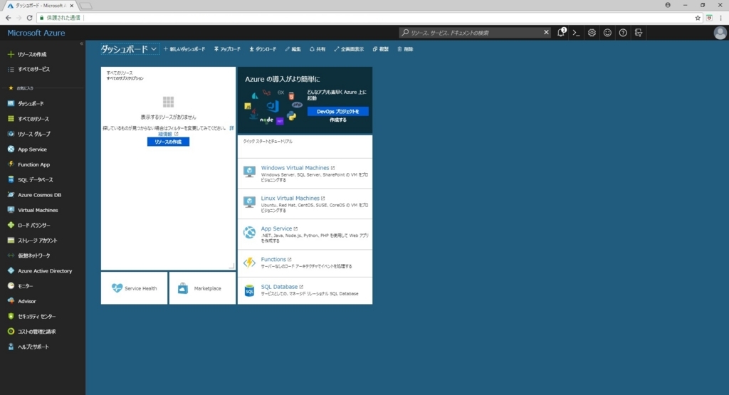Open App Service quickstart link

(x=276, y=228)
